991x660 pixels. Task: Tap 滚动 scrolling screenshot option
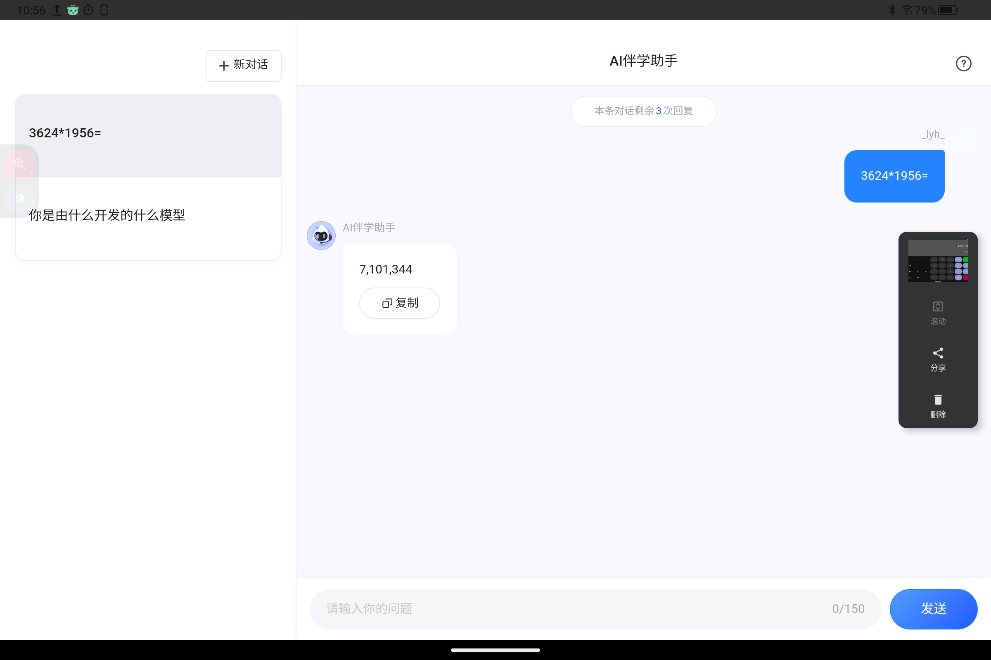[938, 313]
